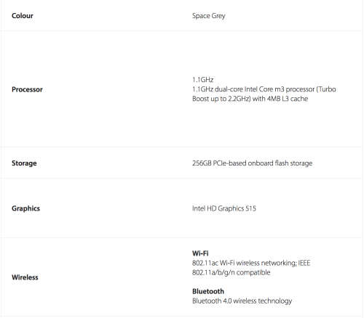The height and width of the screenshot is (318, 364).
Task: Click the 802.11a/b/g/n compatible text
Action: click(232, 272)
